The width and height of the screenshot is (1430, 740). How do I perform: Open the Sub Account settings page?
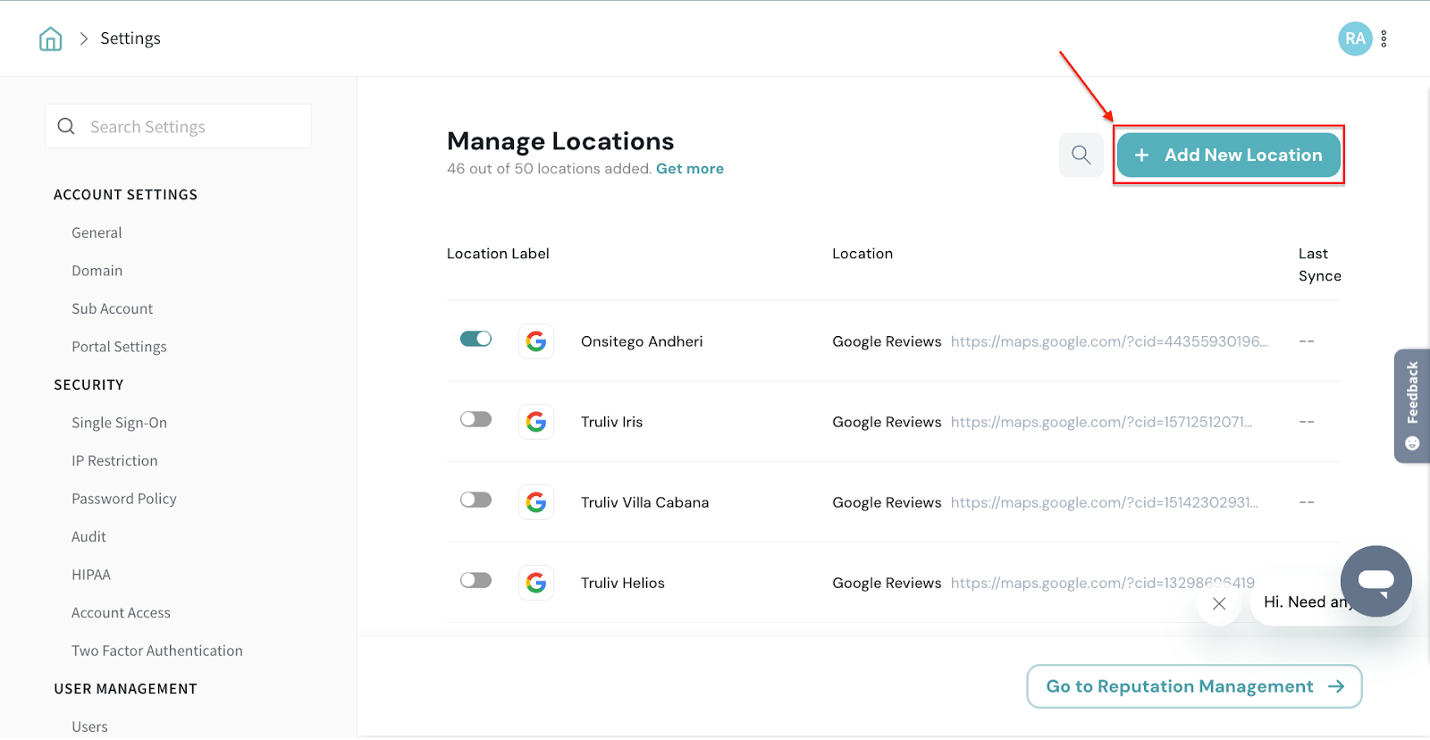tap(113, 308)
